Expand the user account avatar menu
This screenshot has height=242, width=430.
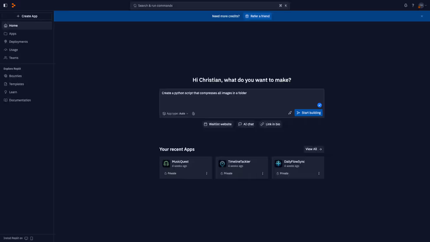[422, 6]
